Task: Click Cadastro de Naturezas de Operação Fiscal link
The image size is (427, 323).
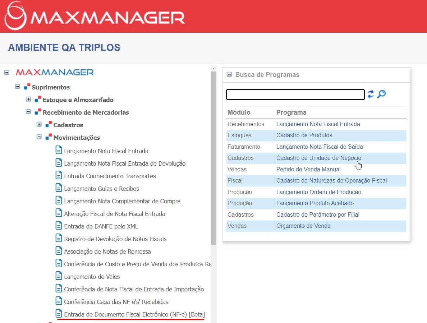Action: pyautogui.click(x=331, y=180)
